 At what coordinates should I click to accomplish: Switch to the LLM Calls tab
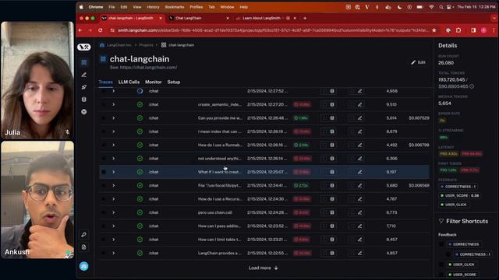coord(129,82)
